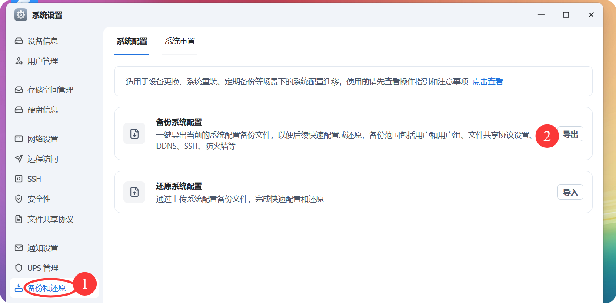Click the restore upload icon beside 还原系统配置
This screenshot has height=303, width=616.
[x=134, y=192]
